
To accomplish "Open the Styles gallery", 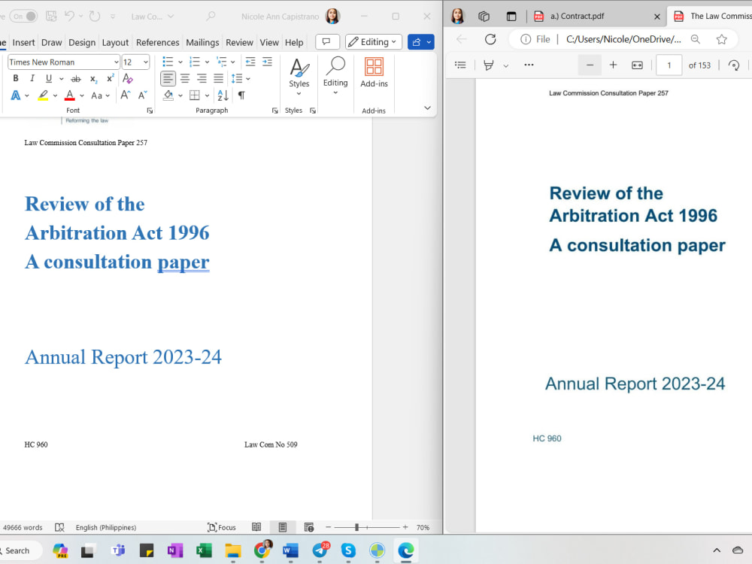I will pyautogui.click(x=299, y=76).
